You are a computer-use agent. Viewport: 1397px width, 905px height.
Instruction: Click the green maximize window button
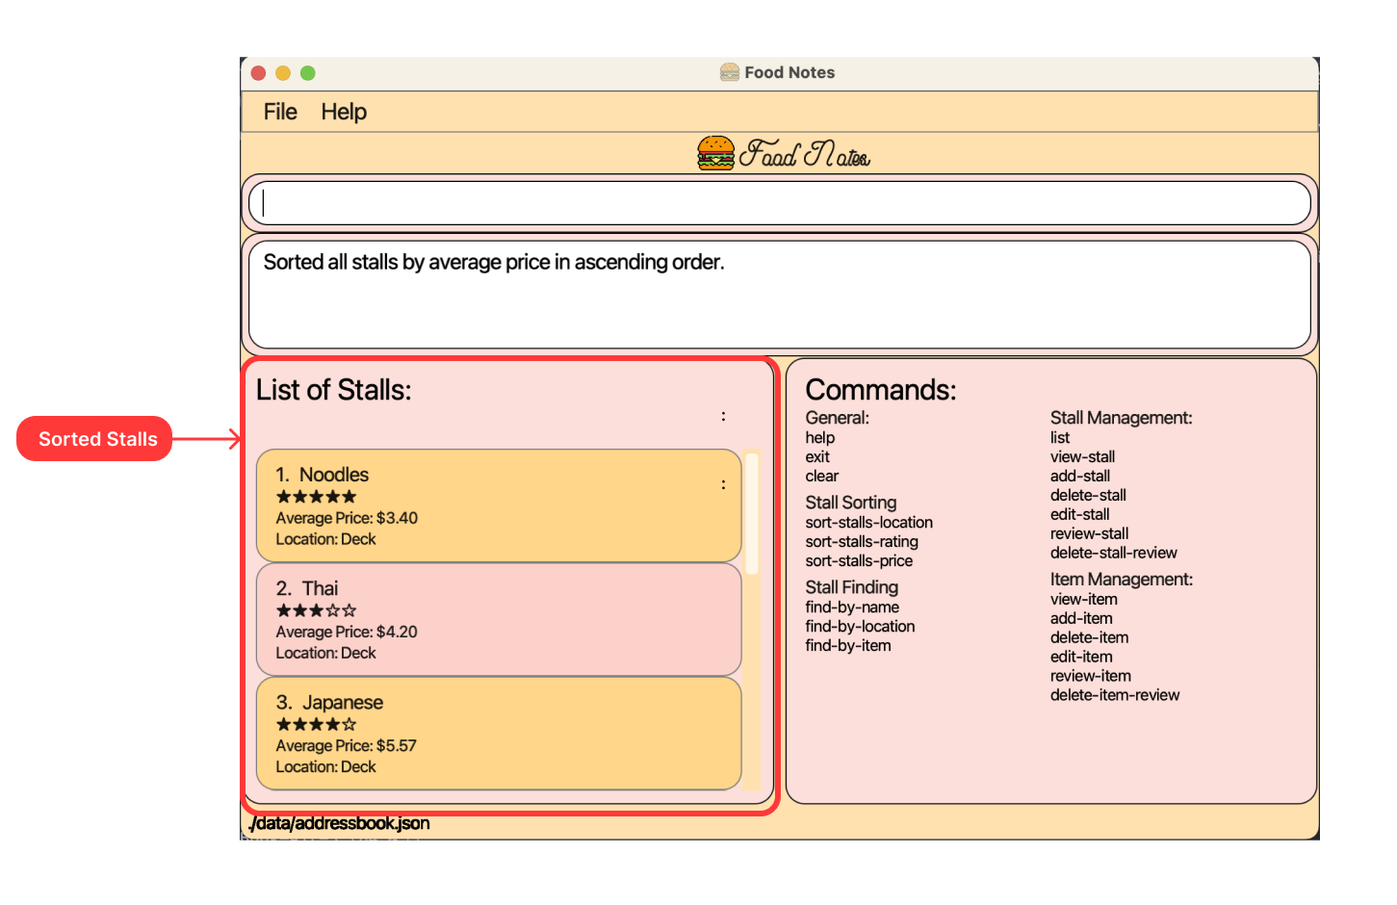pyautogui.click(x=308, y=73)
